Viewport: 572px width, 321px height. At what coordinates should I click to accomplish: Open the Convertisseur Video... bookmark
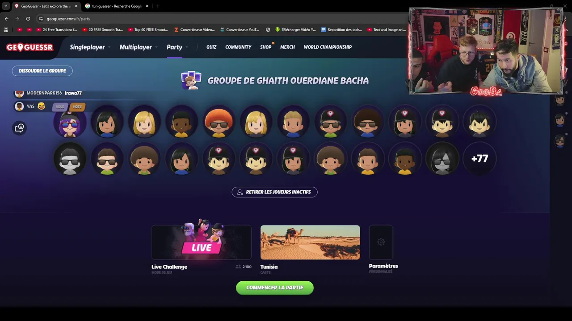tap(194, 30)
